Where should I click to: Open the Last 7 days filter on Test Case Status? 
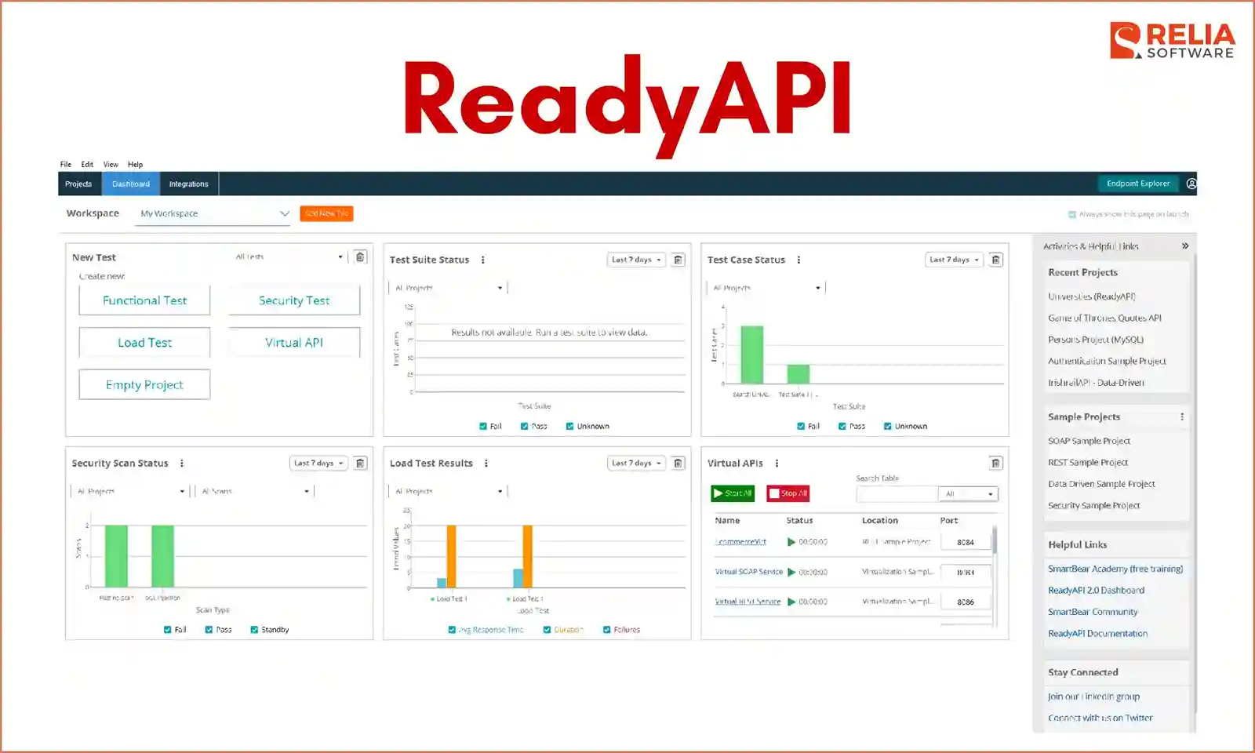point(954,260)
